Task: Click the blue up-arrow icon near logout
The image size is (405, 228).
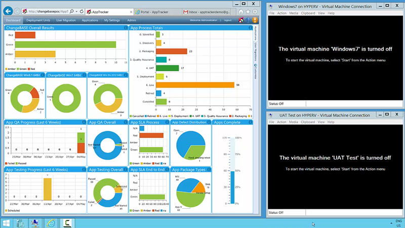Action: click(x=248, y=20)
